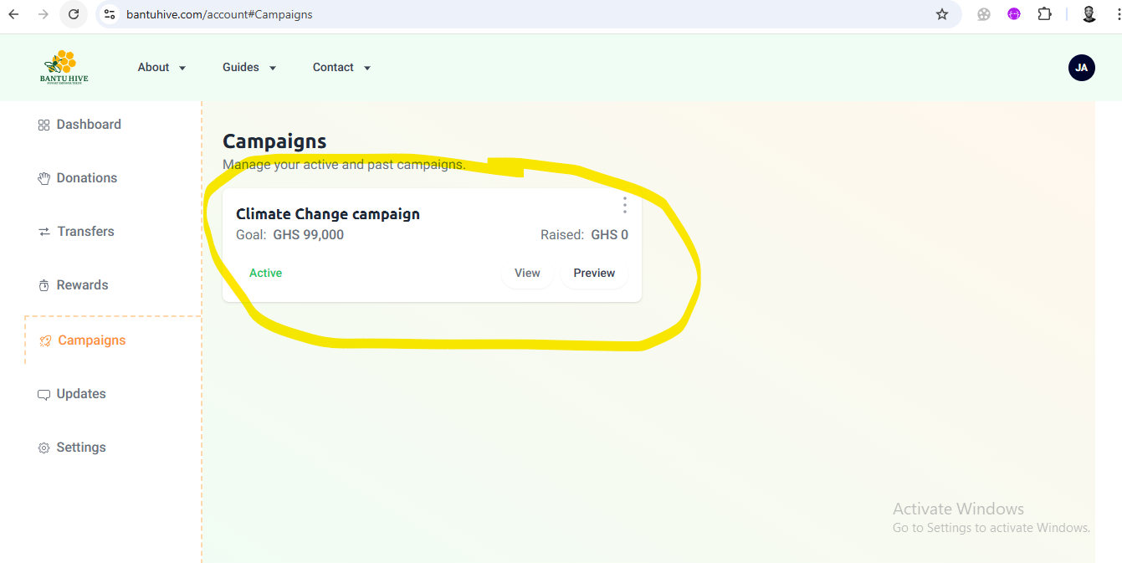Click the browser back arrow
1122x563 pixels.
pyautogui.click(x=13, y=14)
